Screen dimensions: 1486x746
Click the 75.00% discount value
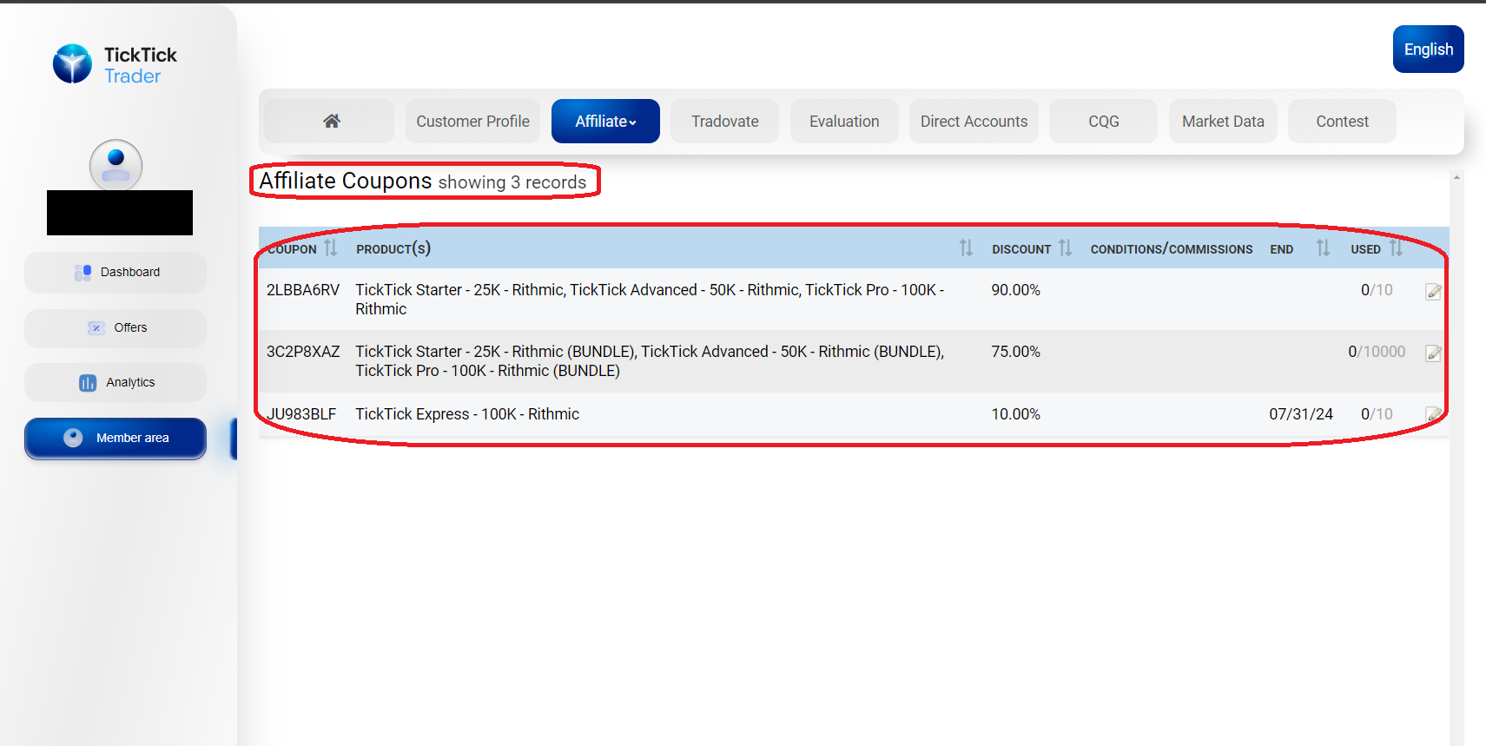[x=1015, y=352]
